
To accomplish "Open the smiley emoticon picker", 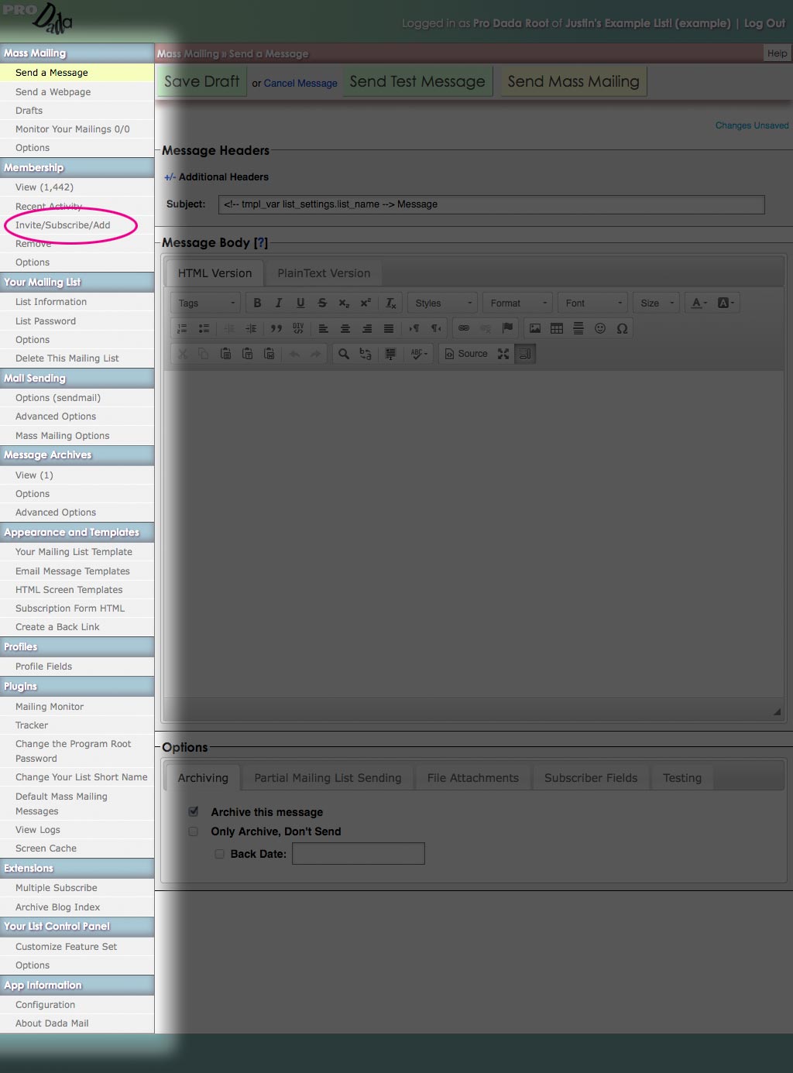I will tap(600, 328).
